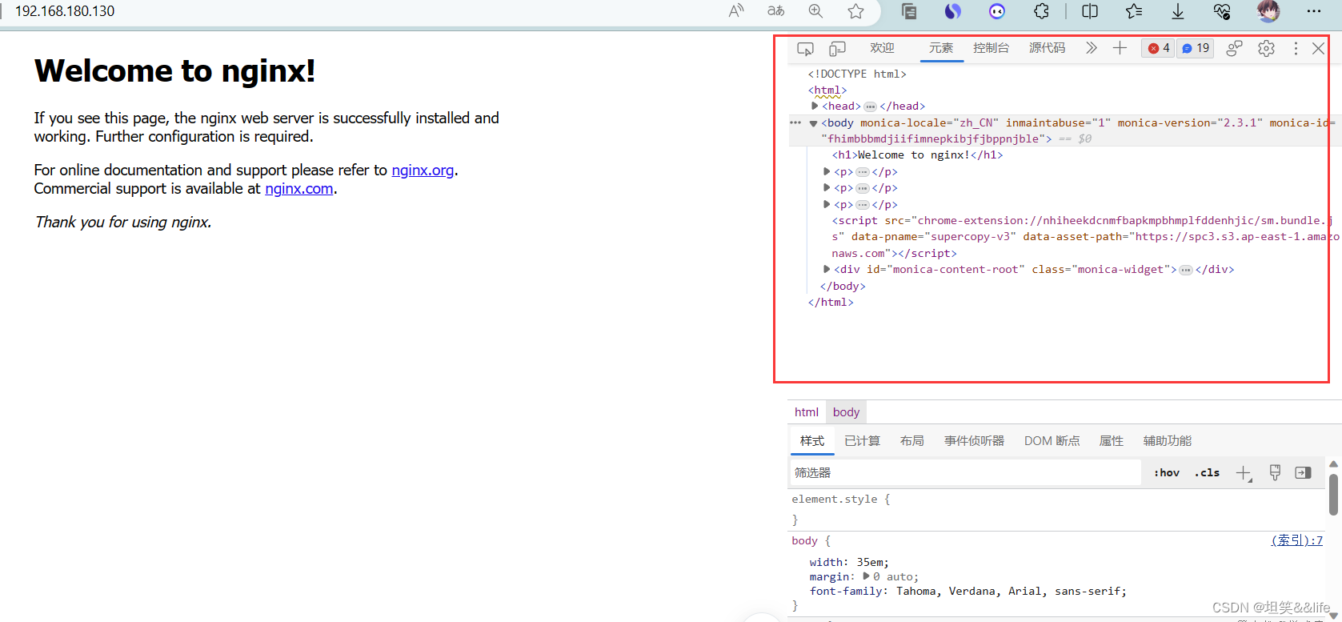Select the script element line
Screen dimensions: 1342x622
pyautogui.click(x=1086, y=236)
